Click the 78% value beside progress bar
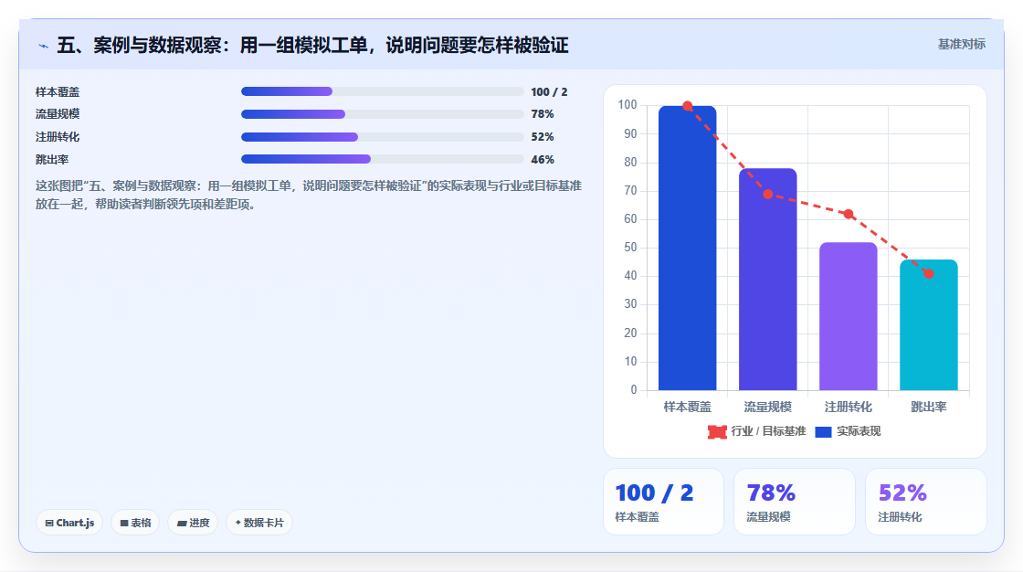1023x572 pixels. tap(543, 114)
